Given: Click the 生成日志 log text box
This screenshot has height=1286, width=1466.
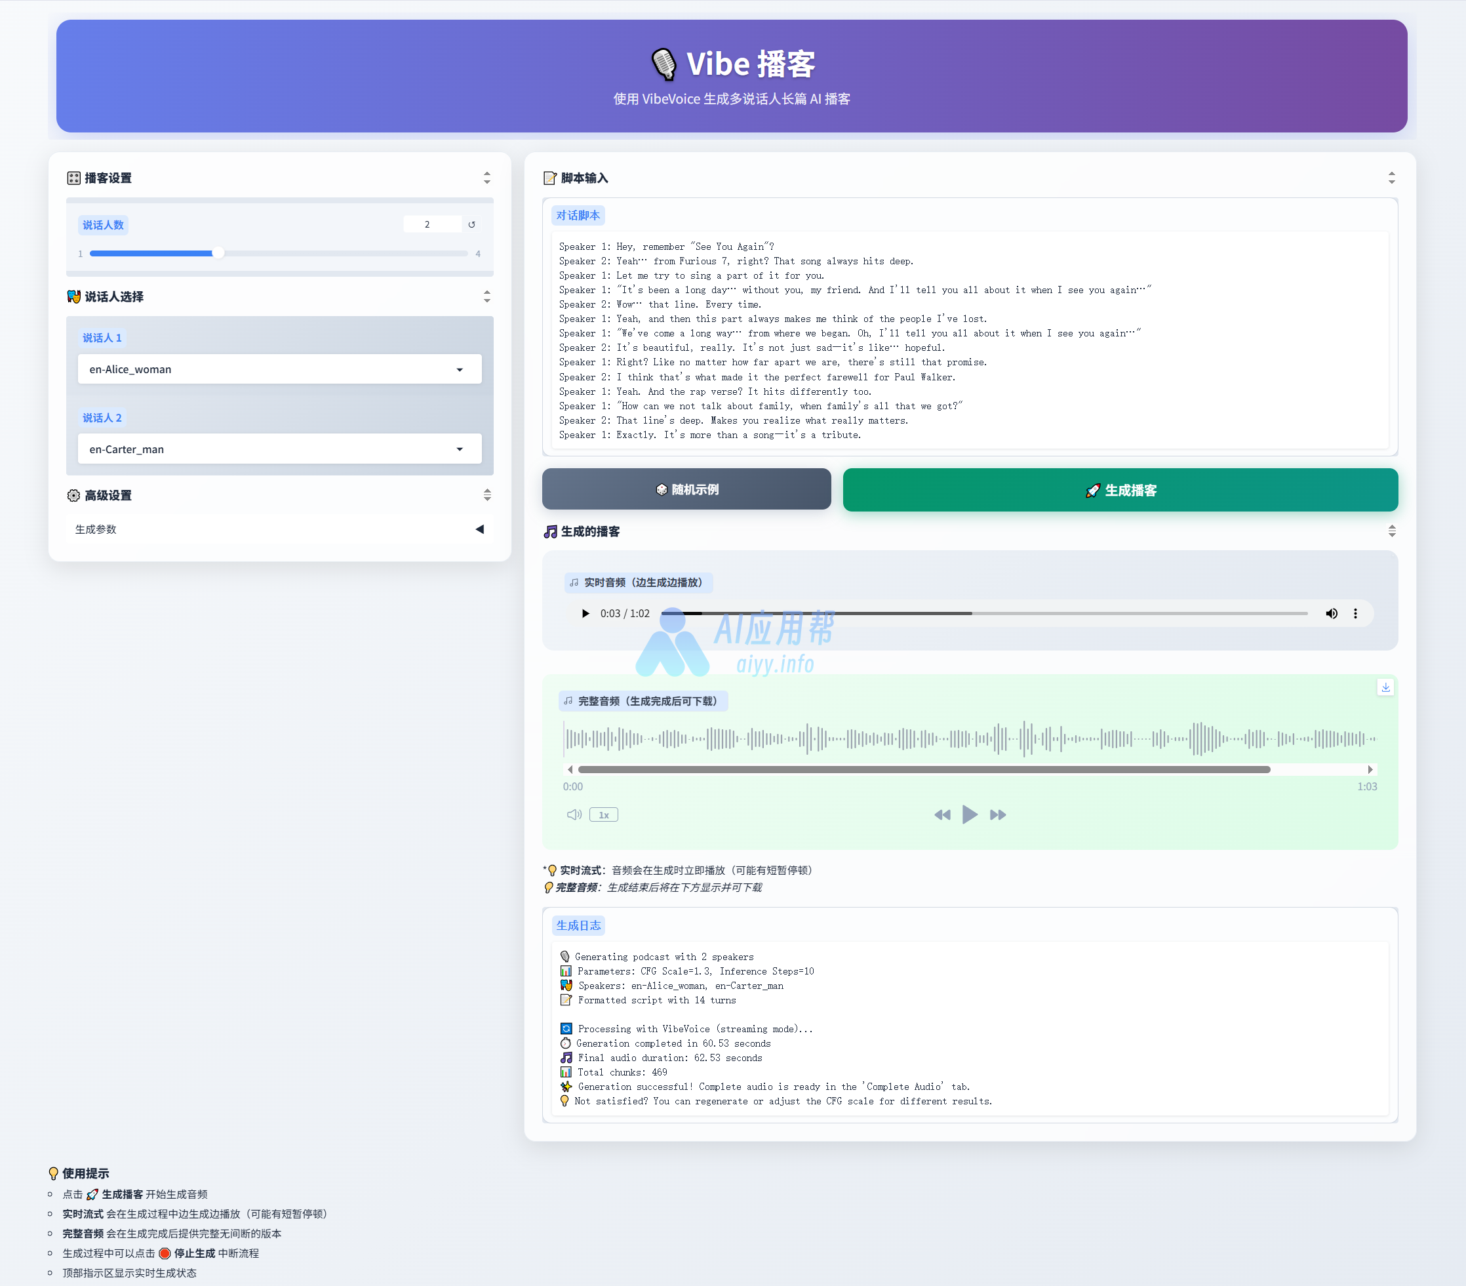Looking at the screenshot, I should point(969,1028).
